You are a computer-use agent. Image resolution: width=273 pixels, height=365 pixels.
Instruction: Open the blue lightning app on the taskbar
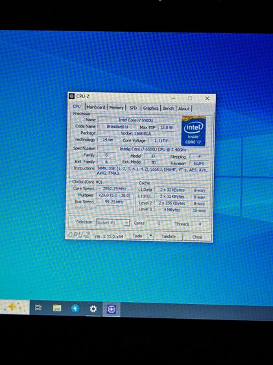(75, 308)
